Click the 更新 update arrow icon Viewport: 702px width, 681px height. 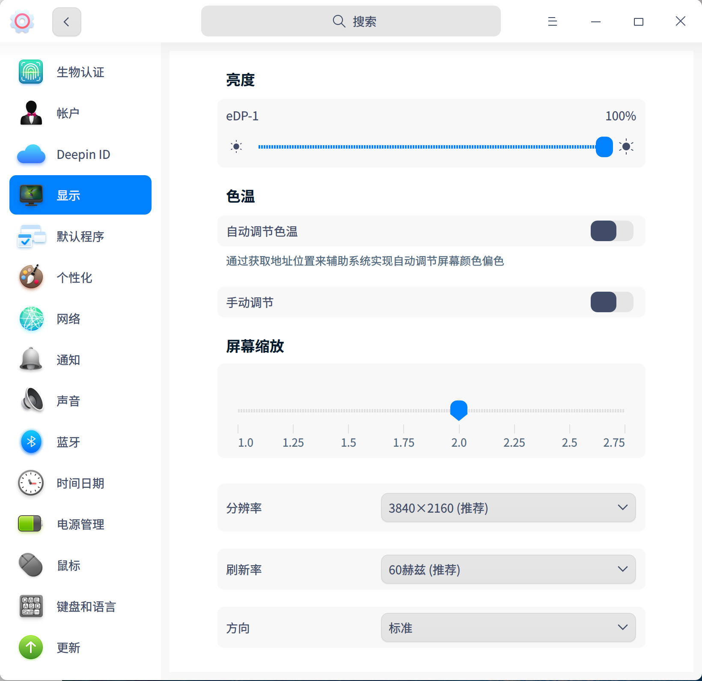(30, 648)
